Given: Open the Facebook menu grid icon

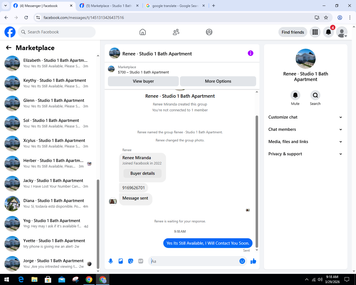Looking at the screenshot, I should click(315, 32).
